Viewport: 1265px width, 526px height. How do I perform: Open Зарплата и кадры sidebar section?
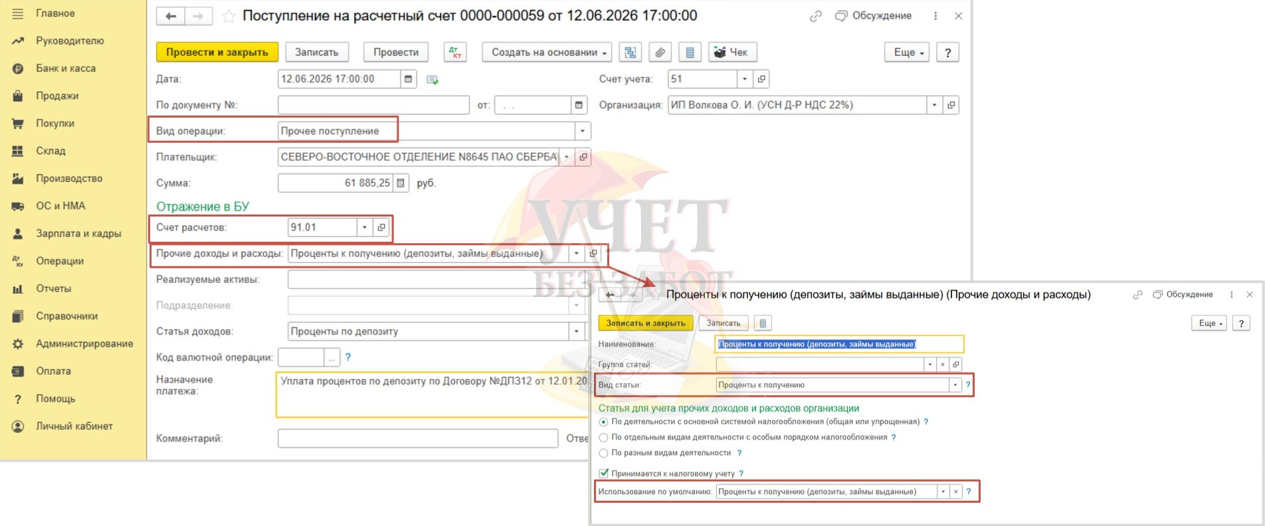(78, 234)
